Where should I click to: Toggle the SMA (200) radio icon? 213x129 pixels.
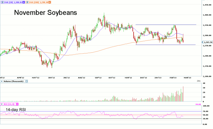(27, 2)
